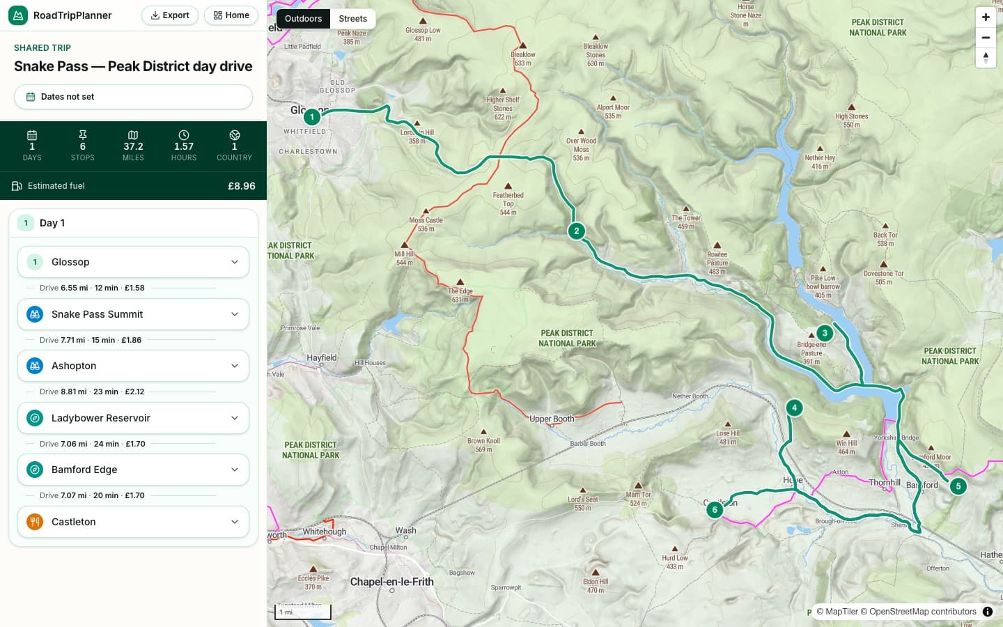This screenshot has height=627, width=1003.
Task: Expand the Snake Pass Summit chevron
Action: (235, 314)
